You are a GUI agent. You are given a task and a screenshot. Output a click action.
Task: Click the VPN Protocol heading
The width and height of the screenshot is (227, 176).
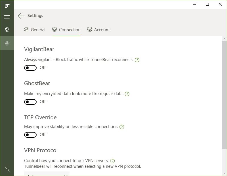click(x=41, y=150)
